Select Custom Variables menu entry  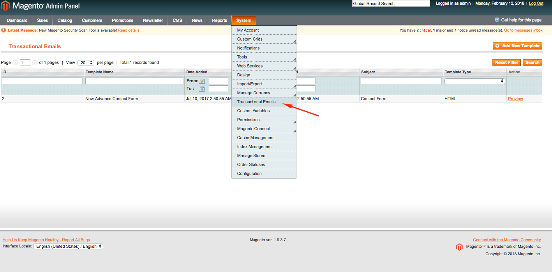click(x=264, y=111)
